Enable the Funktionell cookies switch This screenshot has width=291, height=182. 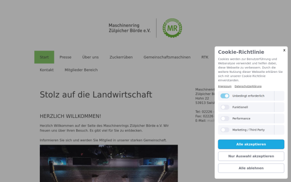(x=225, y=107)
